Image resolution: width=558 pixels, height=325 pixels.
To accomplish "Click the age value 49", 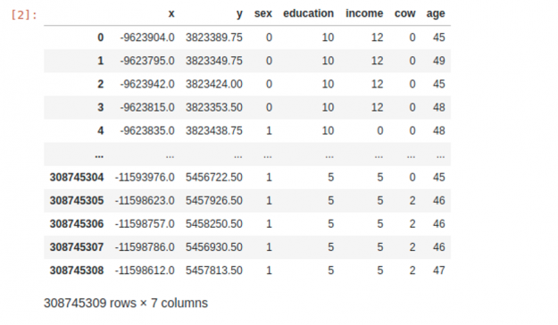I will tap(438, 61).
